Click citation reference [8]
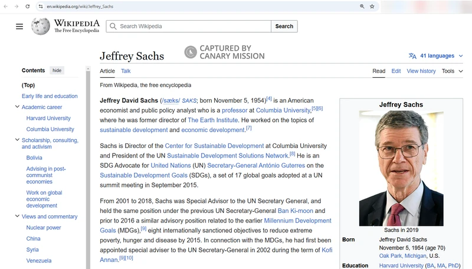This screenshot has height=269, width=472. pyautogui.click(x=292, y=153)
